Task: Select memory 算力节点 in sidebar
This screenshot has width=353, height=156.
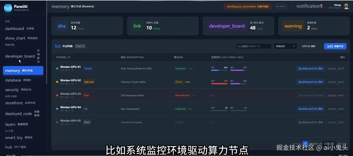Action: (23, 71)
